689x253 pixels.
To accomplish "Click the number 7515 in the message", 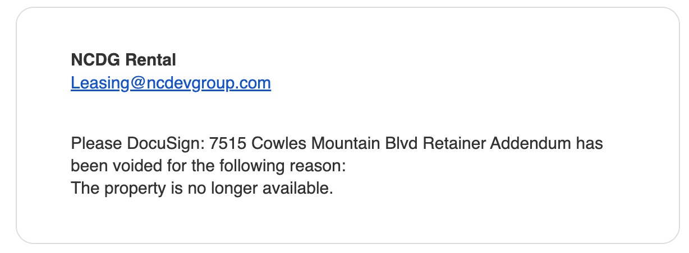I will pos(228,144).
